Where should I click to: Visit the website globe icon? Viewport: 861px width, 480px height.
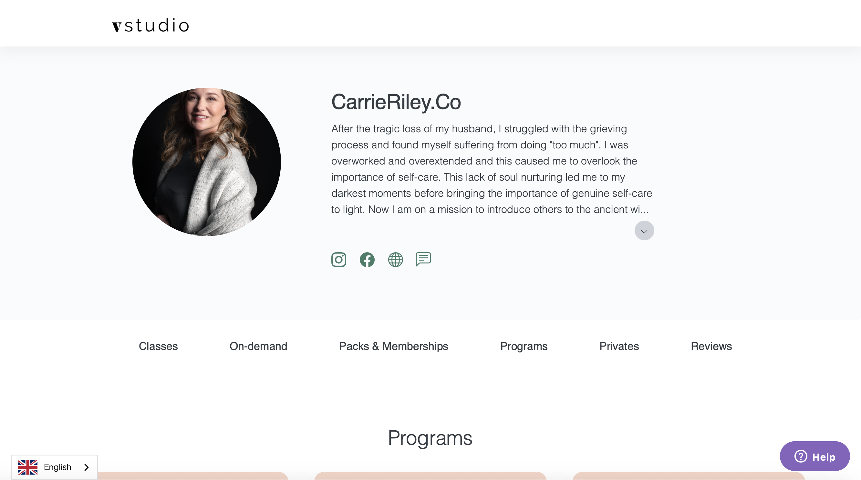pyautogui.click(x=395, y=259)
